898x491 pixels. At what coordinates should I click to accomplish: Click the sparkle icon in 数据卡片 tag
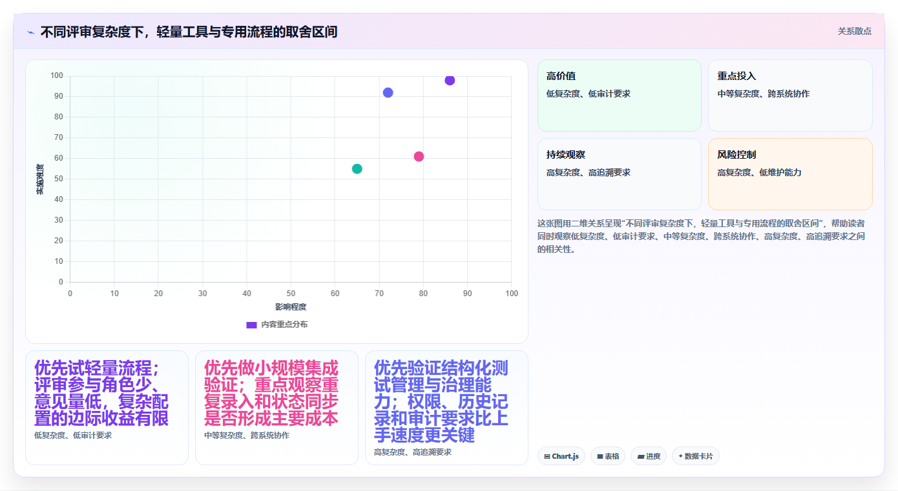tap(680, 456)
